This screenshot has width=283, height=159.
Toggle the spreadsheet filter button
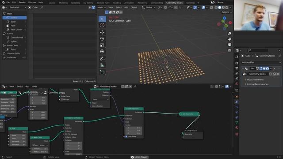(x=93, y=8)
